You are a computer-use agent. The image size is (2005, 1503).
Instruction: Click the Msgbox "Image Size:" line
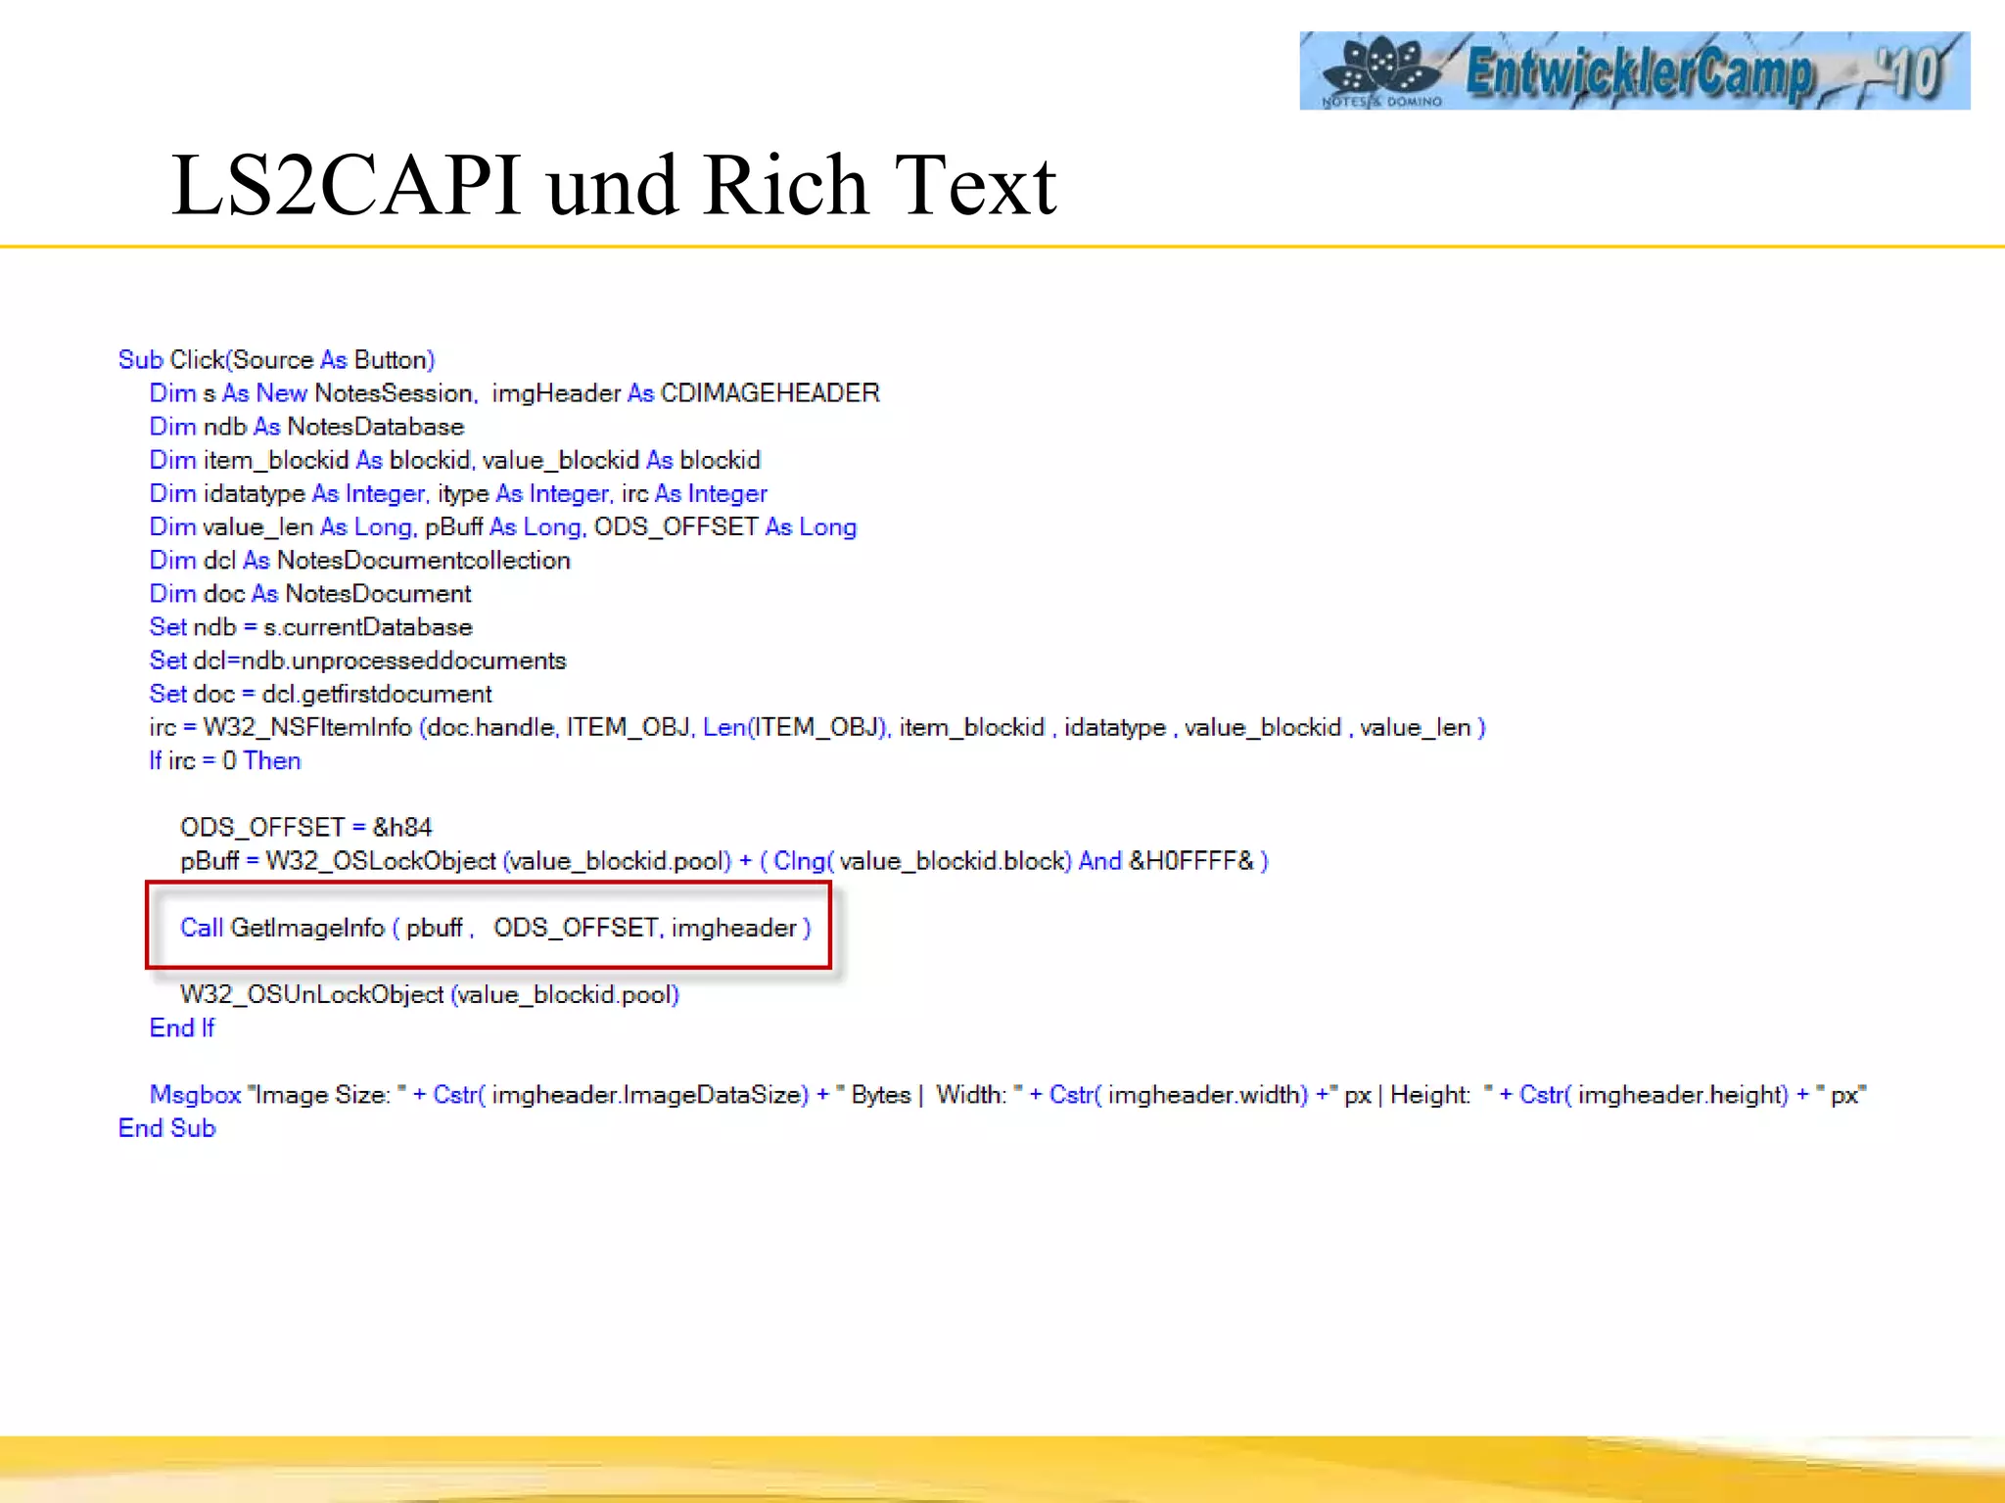coord(1008,1095)
